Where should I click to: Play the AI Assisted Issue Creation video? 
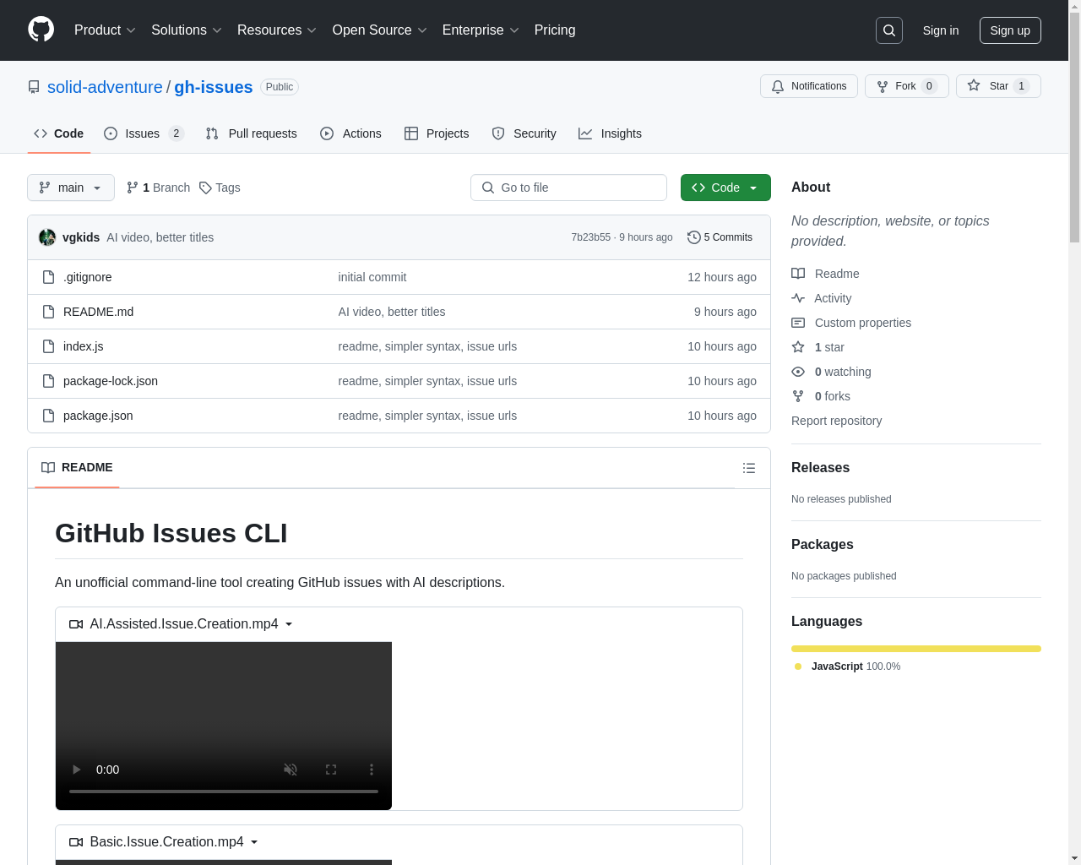pyautogui.click(x=76, y=770)
